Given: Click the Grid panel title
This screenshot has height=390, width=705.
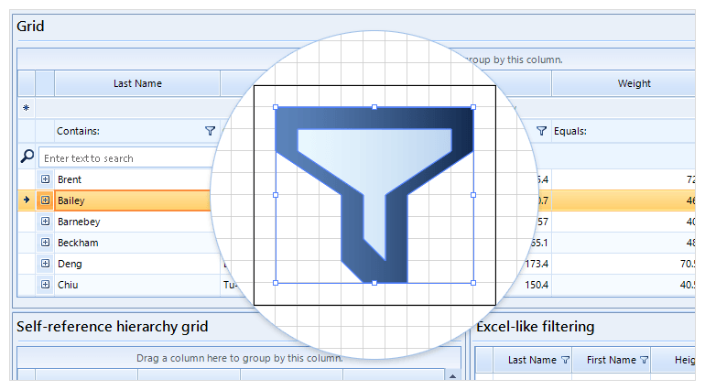Looking at the screenshot, I should 30,26.
